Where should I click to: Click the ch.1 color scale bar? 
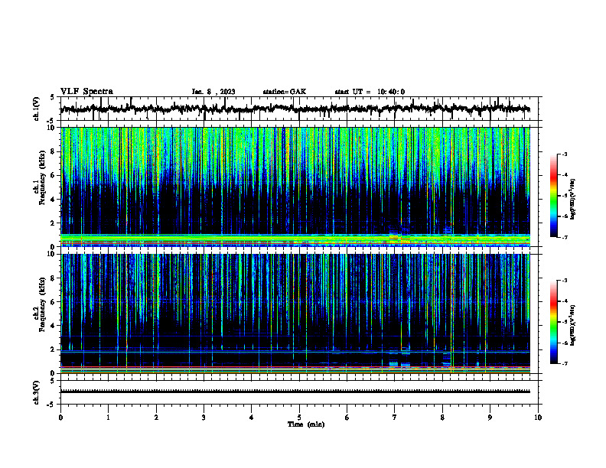[553, 196]
